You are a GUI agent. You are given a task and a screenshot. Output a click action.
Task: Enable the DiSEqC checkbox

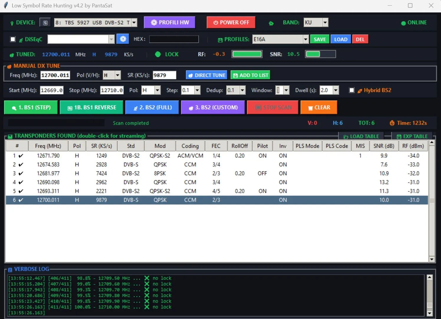point(13,39)
